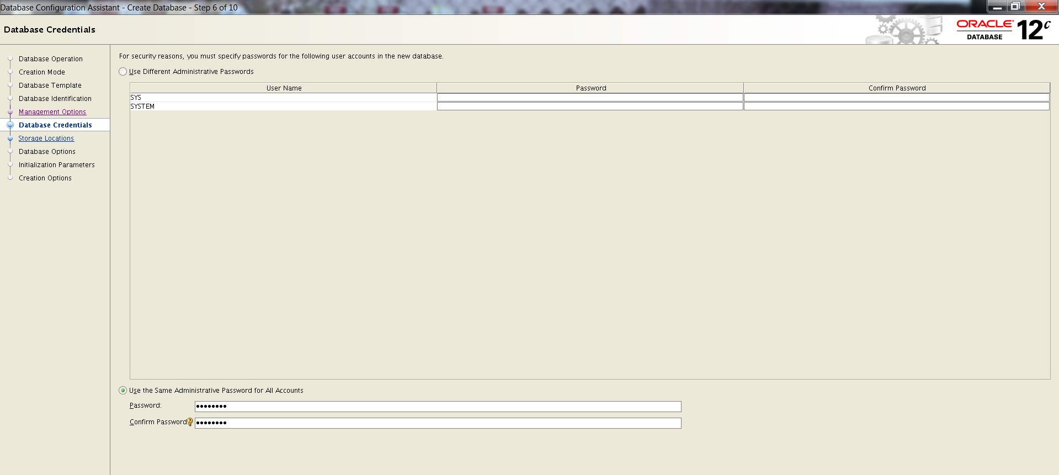Click the Creation Options step

[45, 178]
